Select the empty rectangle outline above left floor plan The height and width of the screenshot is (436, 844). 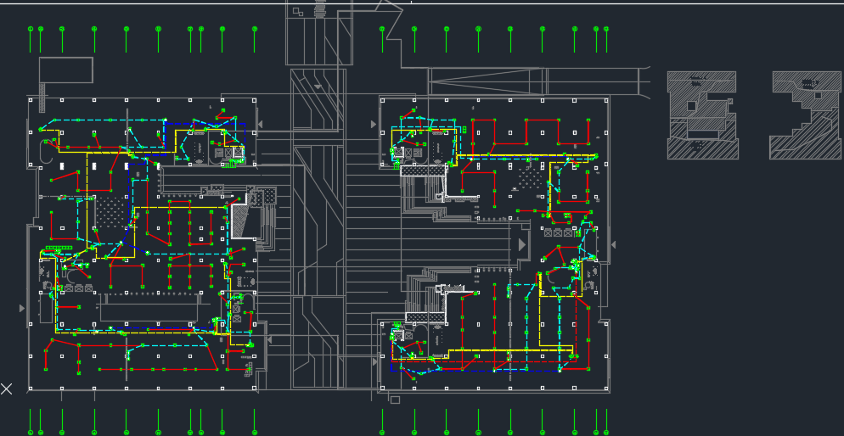[65, 70]
